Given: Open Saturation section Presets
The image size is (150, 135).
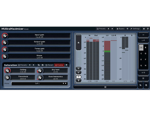Looking at the screenshot, I should [22, 65].
